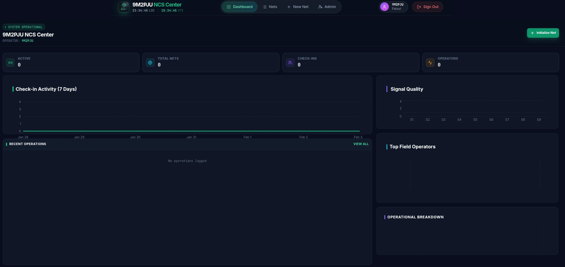The height and width of the screenshot is (267, 565).
Task: Click the activity icon on Operators card
Action: (x=430, y=63)
